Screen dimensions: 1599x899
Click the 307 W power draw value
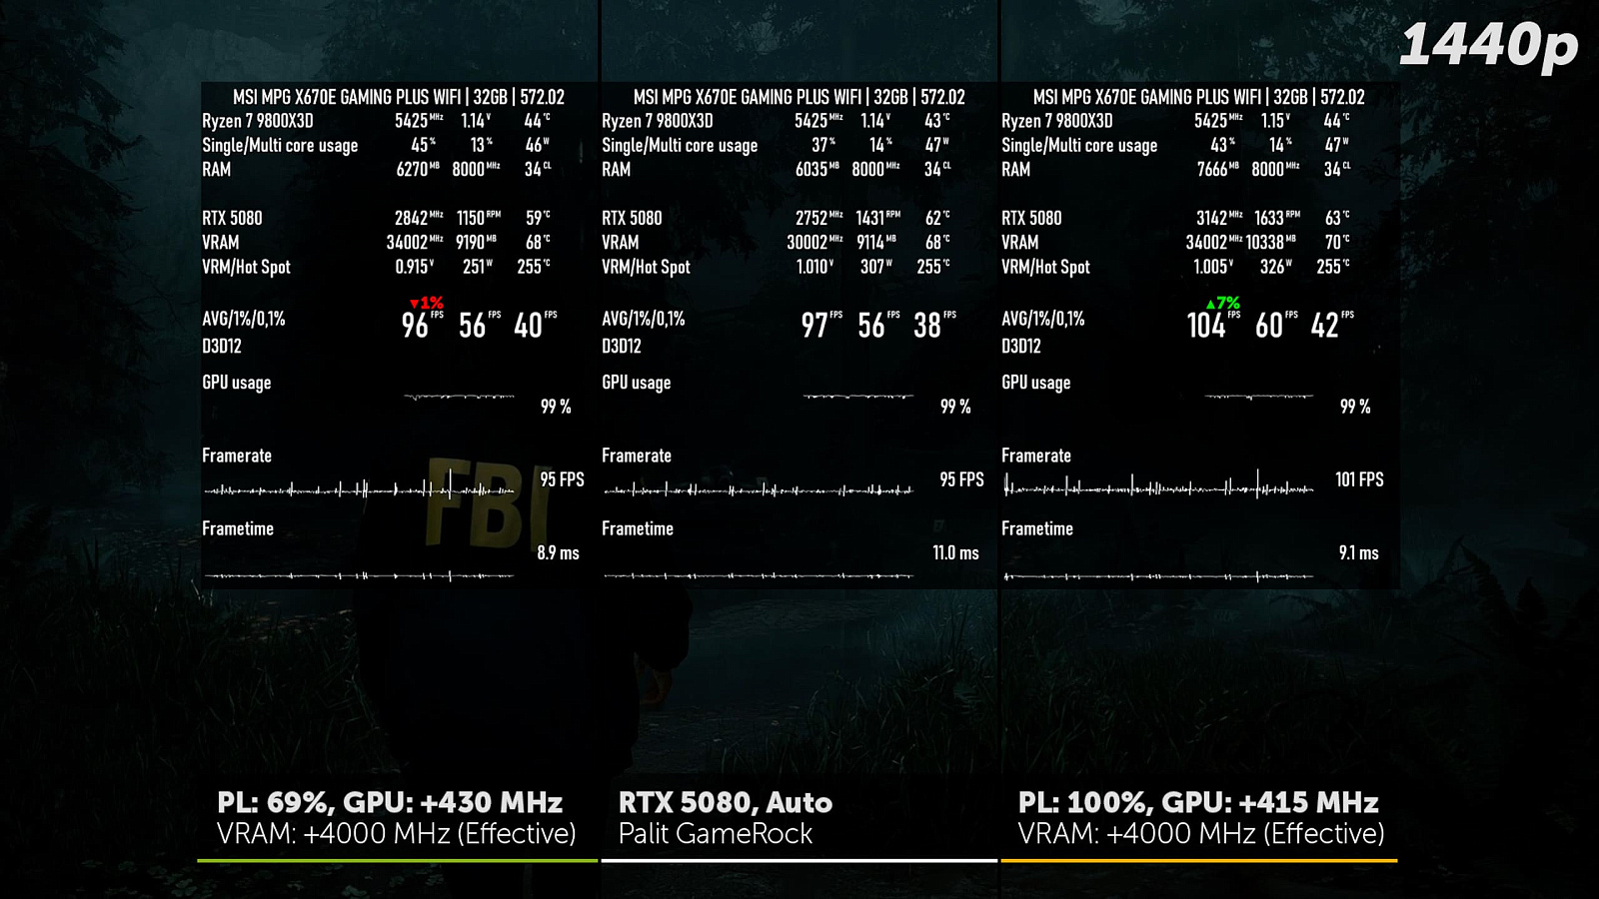877,267
